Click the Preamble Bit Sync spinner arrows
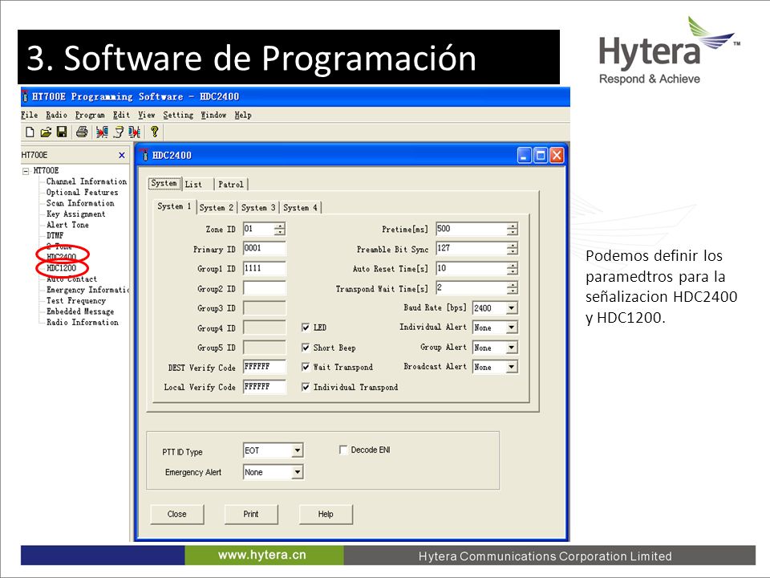The height and width of the screenshot is (578, 770). [513, 249]
